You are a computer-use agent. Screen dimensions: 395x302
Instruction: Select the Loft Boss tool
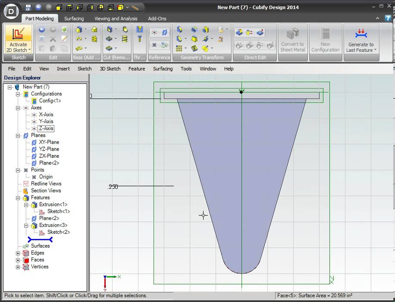(x=94, y=29)
